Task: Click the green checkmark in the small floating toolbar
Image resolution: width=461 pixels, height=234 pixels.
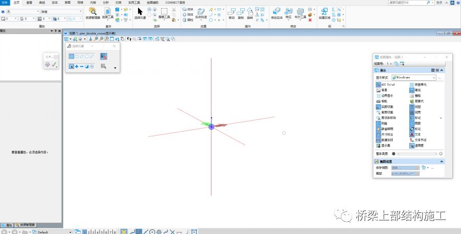Action: point(54,64)
